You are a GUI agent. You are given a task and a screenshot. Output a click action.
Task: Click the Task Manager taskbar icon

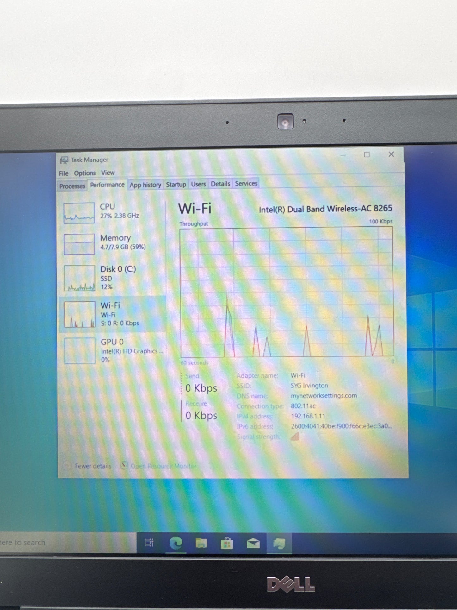tap(279, 544)
